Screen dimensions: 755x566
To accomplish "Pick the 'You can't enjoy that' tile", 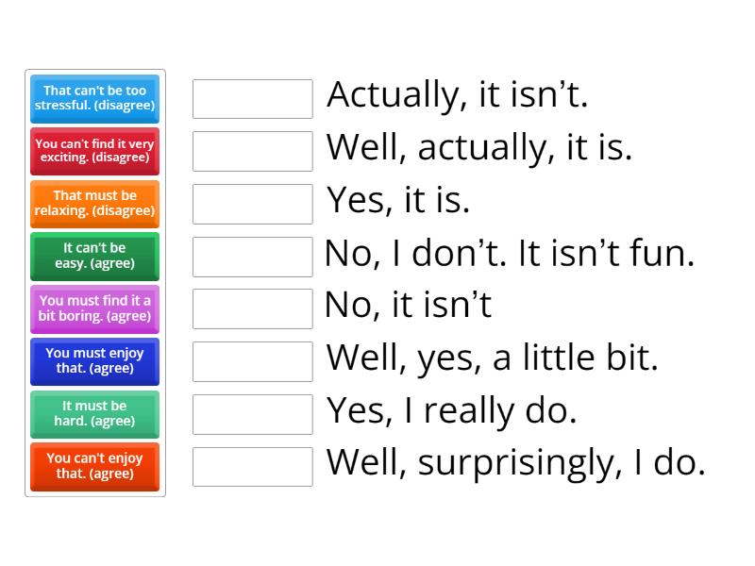I will coord(94,466).
